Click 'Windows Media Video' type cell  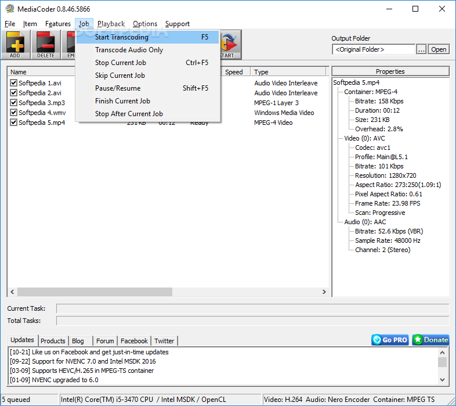(x=284, y=113)
